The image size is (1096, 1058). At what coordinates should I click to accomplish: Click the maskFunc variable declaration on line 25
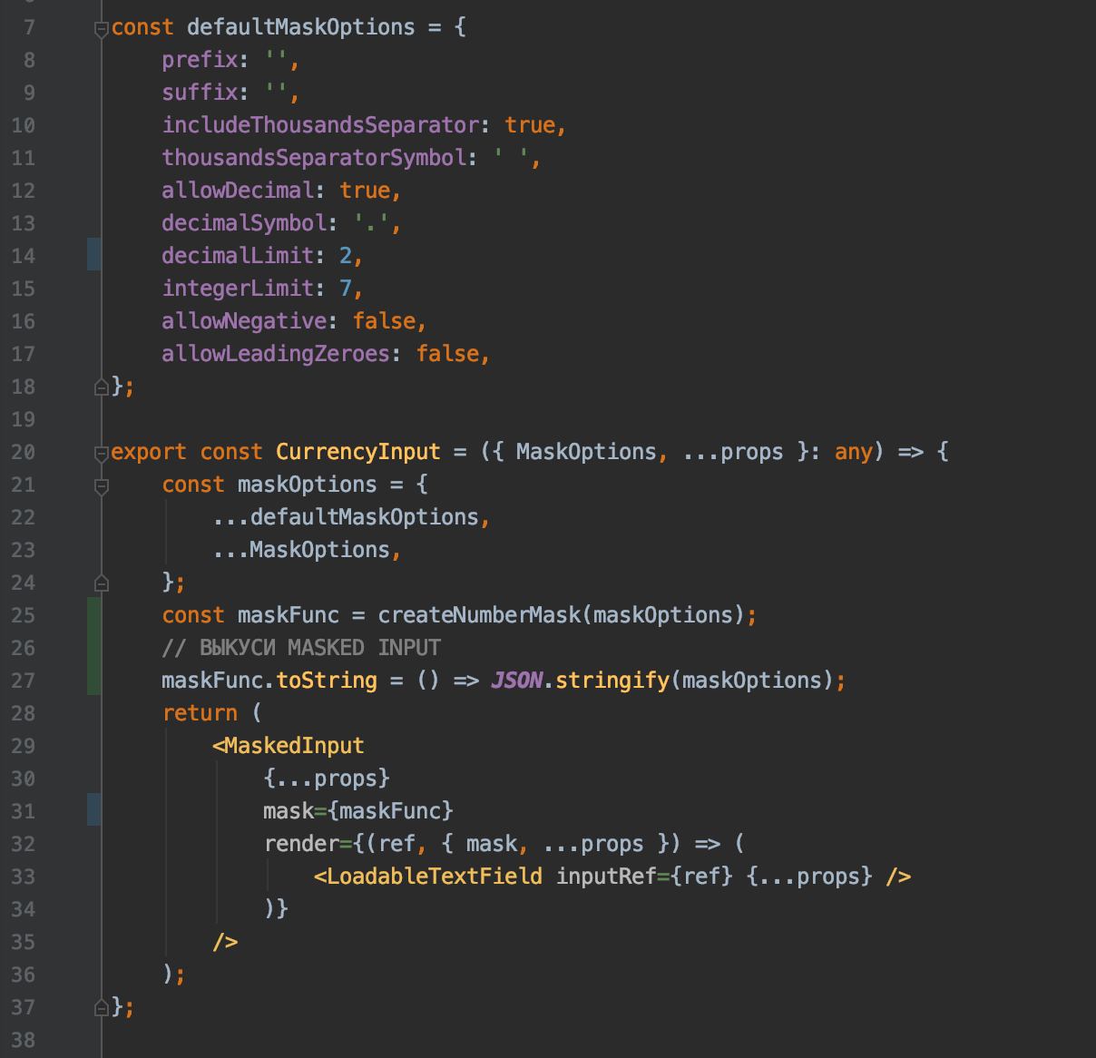click(x=289, y=615)
